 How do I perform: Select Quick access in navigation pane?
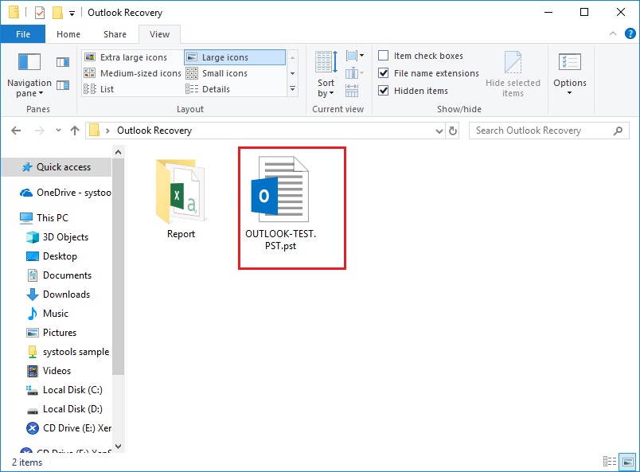(57, 167)
